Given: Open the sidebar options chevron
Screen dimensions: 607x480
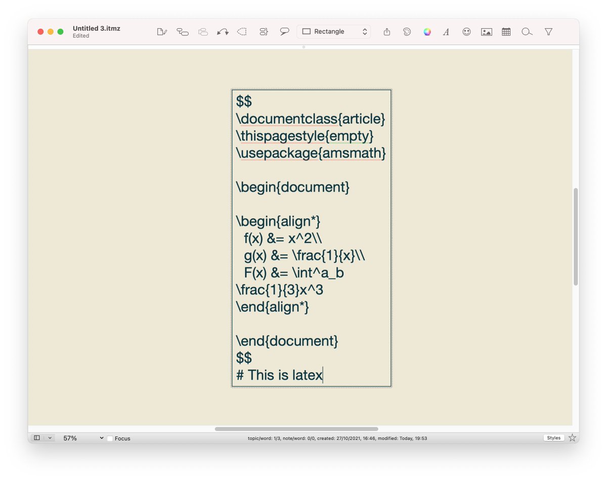Looking at the screenshot, I should (50, 438).
